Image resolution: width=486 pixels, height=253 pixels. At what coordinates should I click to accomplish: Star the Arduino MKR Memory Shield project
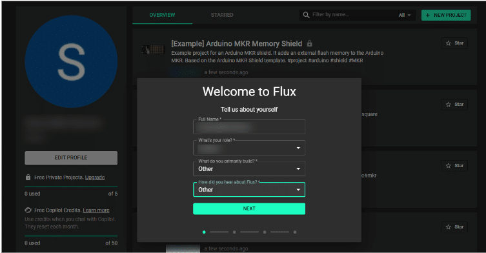tap(454, 43)
